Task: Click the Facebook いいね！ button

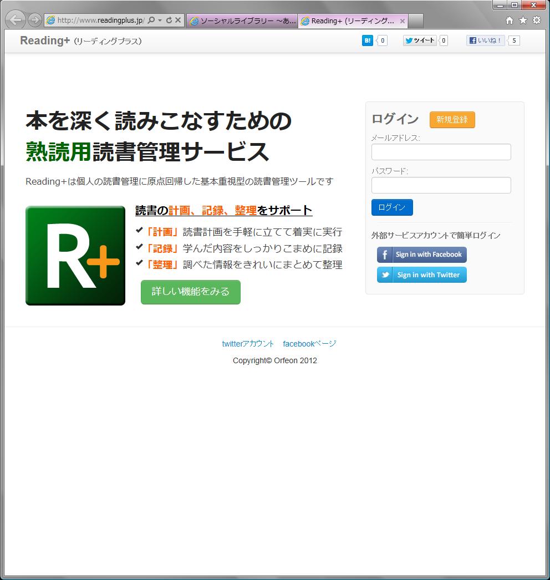Action: coord(485,40)
